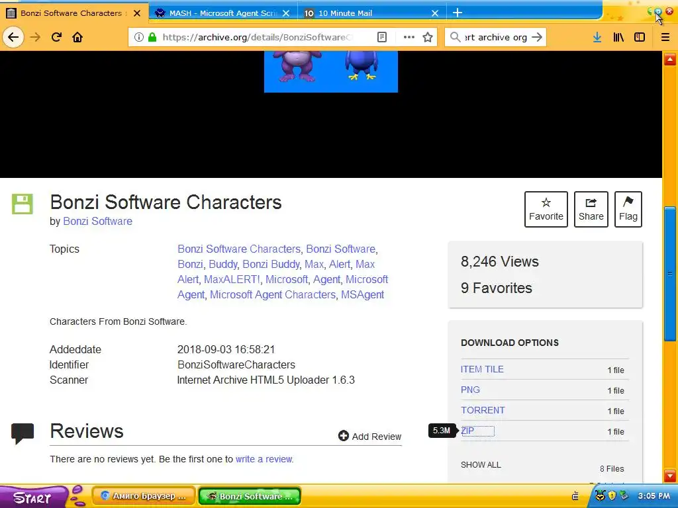Open the MaxALERT! topic link

tap(232, 280)
